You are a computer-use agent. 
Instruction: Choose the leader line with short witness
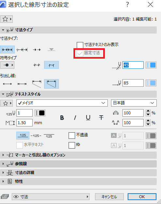[22, 84]
